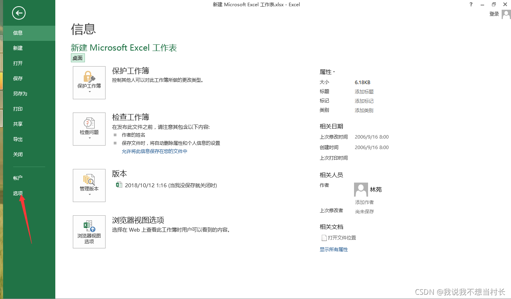Expand the 属性 properties dropdown
This screenshot has width=511, height=299.
pos(327,72)
